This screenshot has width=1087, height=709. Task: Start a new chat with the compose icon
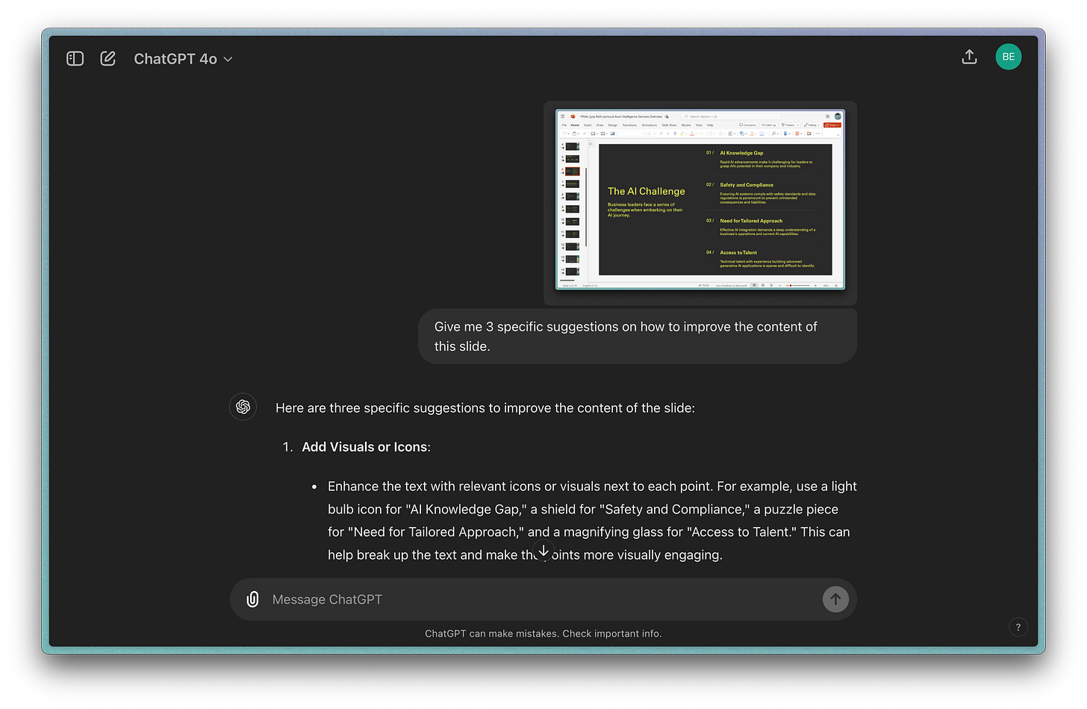[x=108, y=58]
